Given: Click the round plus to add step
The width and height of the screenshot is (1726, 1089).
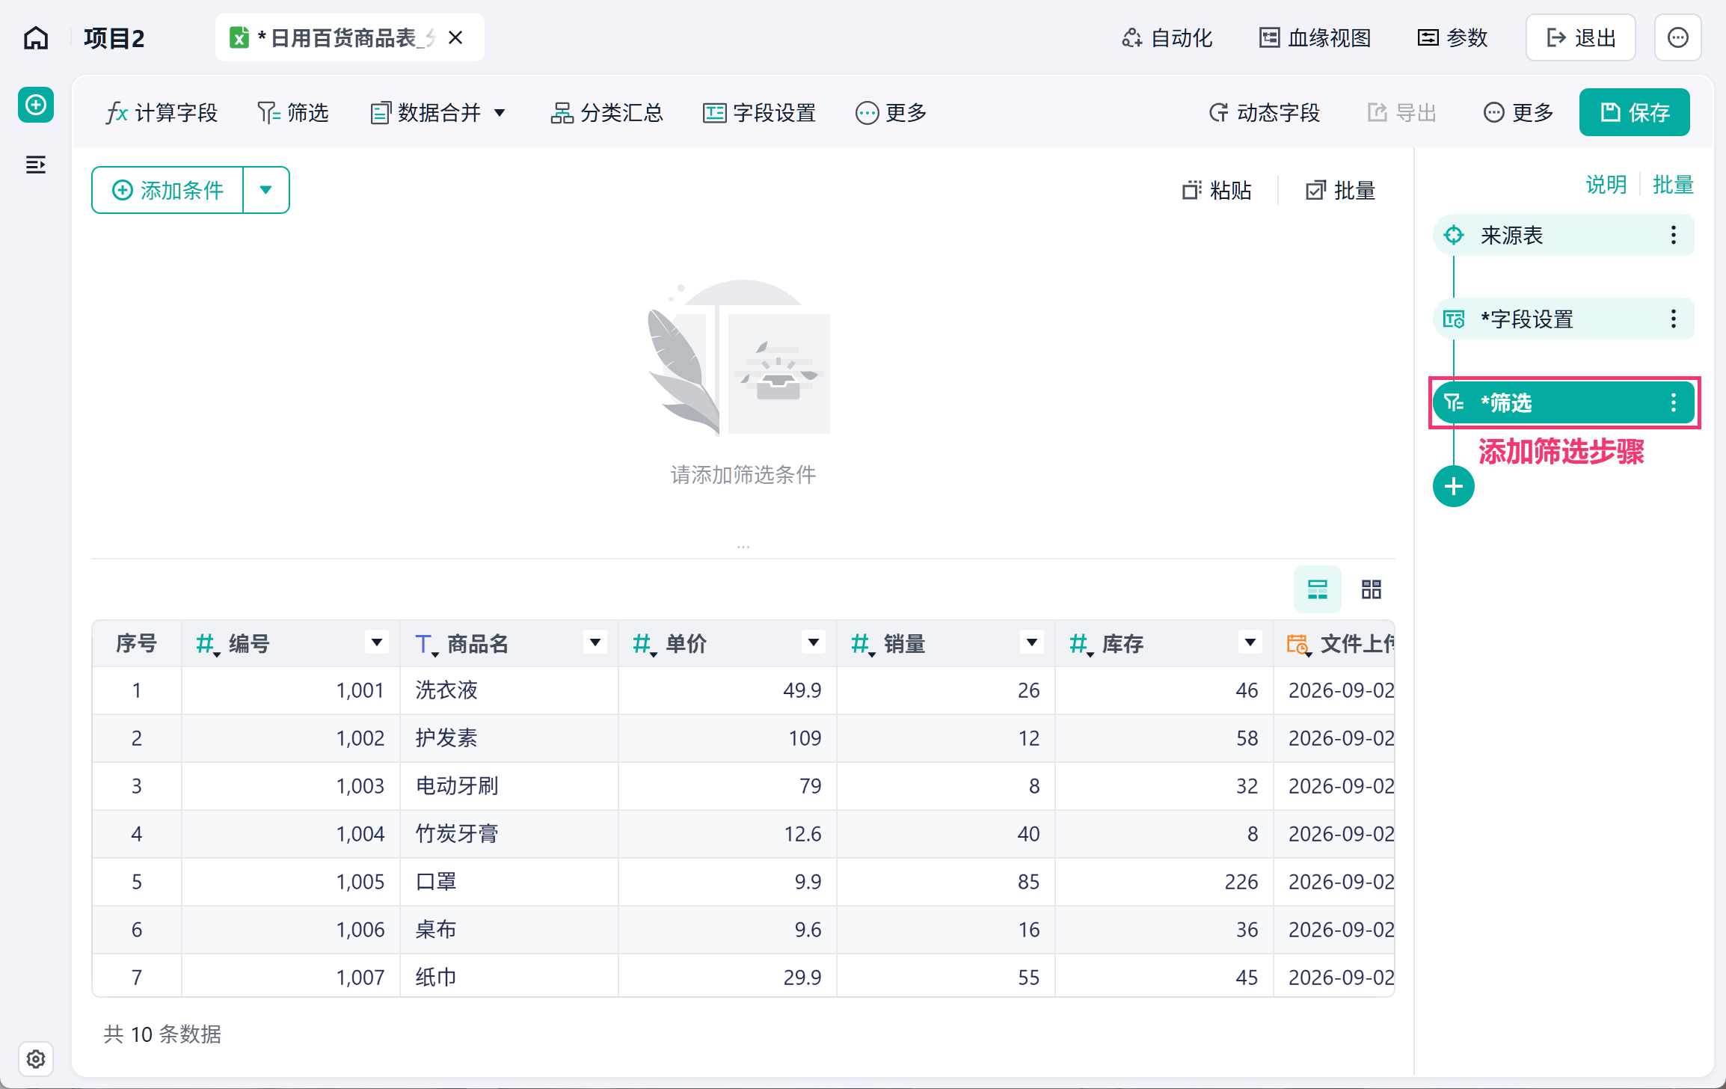Looking at the screenshot, I should pyautogui.click(x=1454, y=487).
